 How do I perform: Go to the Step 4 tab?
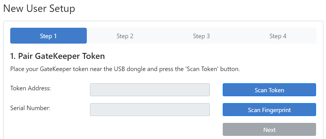click(x=278, y=36)
